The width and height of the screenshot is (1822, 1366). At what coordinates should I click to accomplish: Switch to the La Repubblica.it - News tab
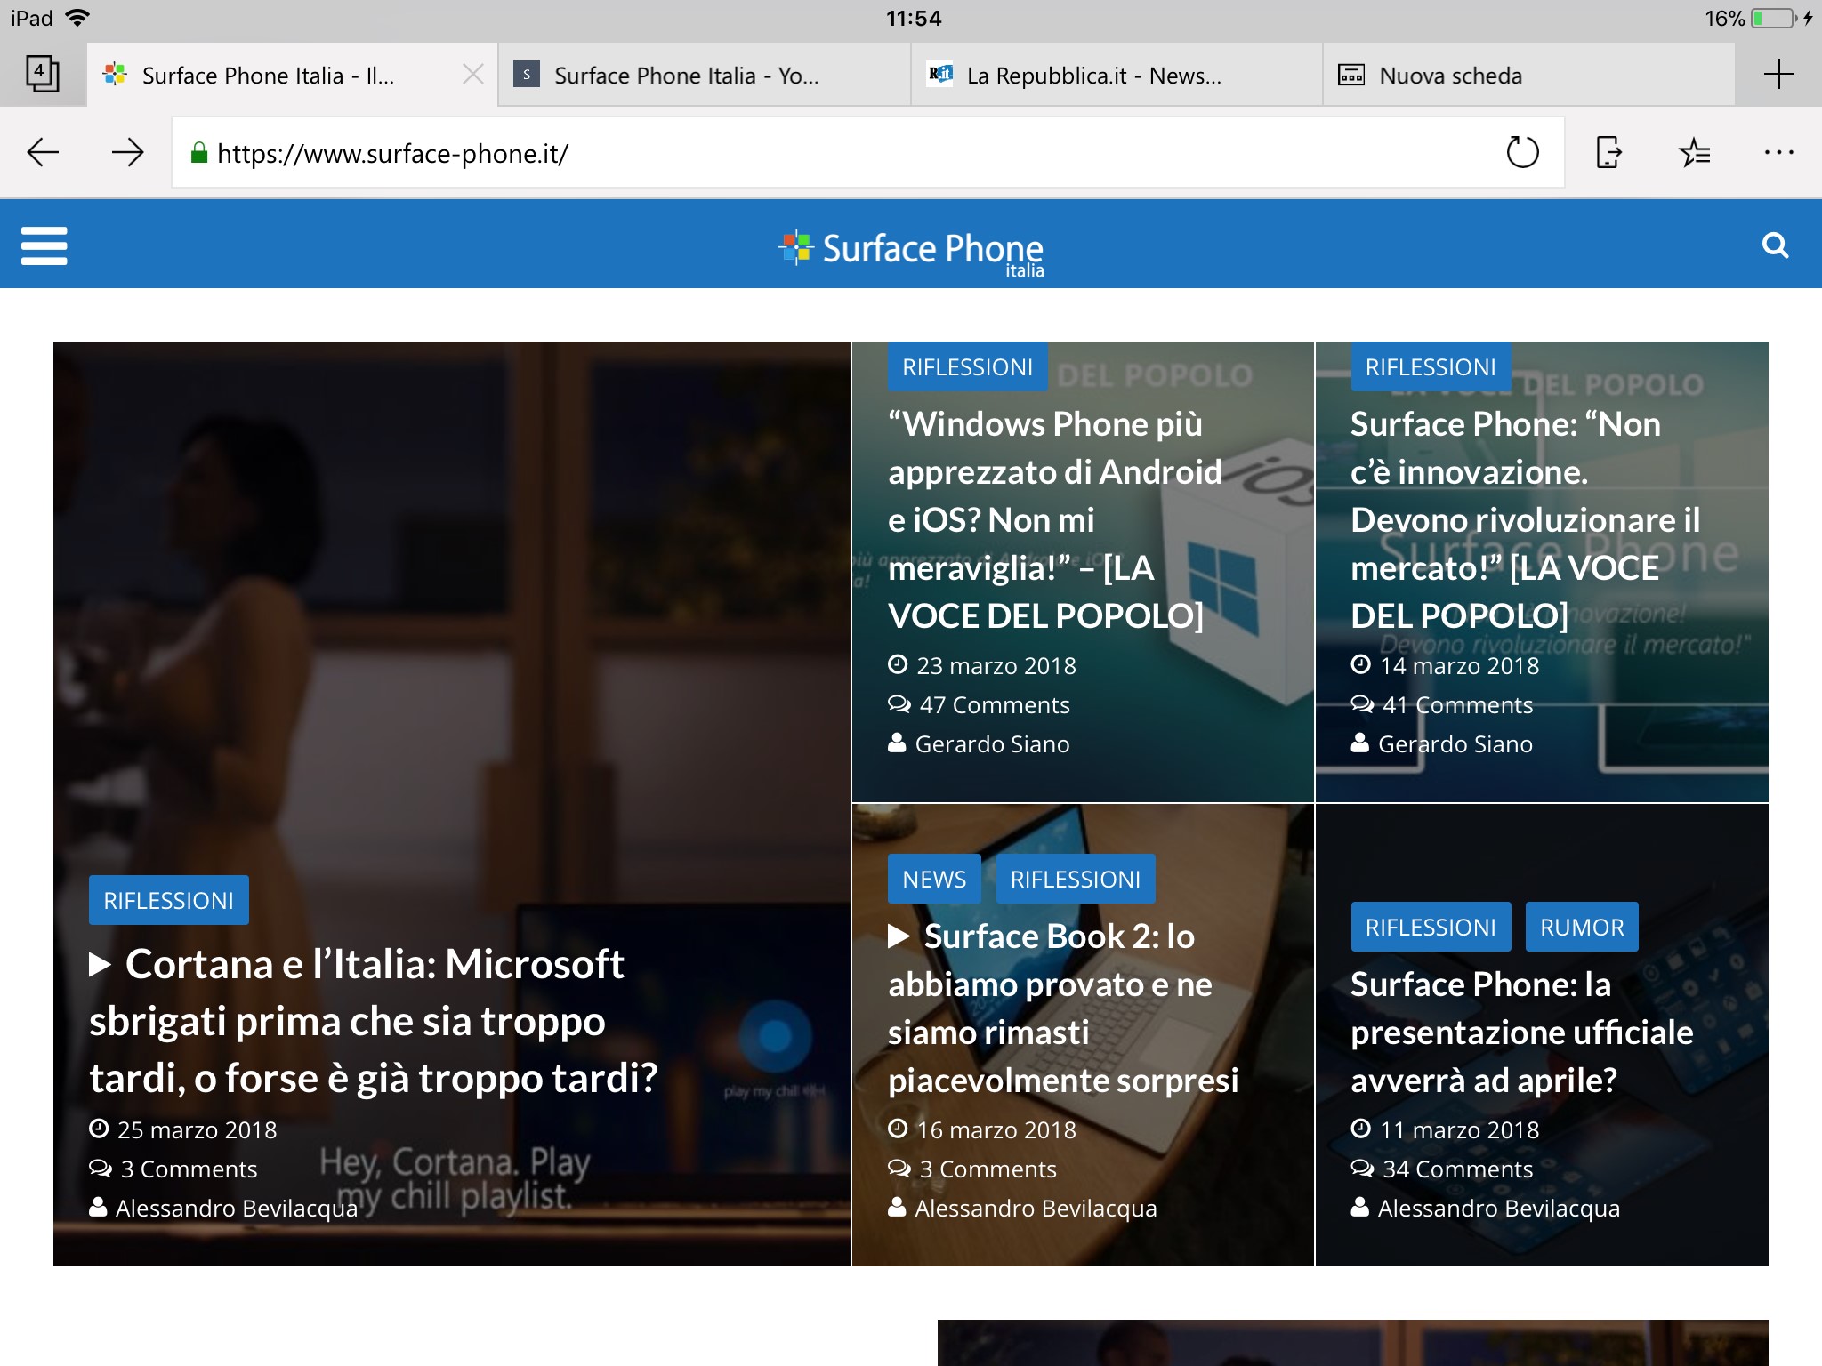point(1116,76)
